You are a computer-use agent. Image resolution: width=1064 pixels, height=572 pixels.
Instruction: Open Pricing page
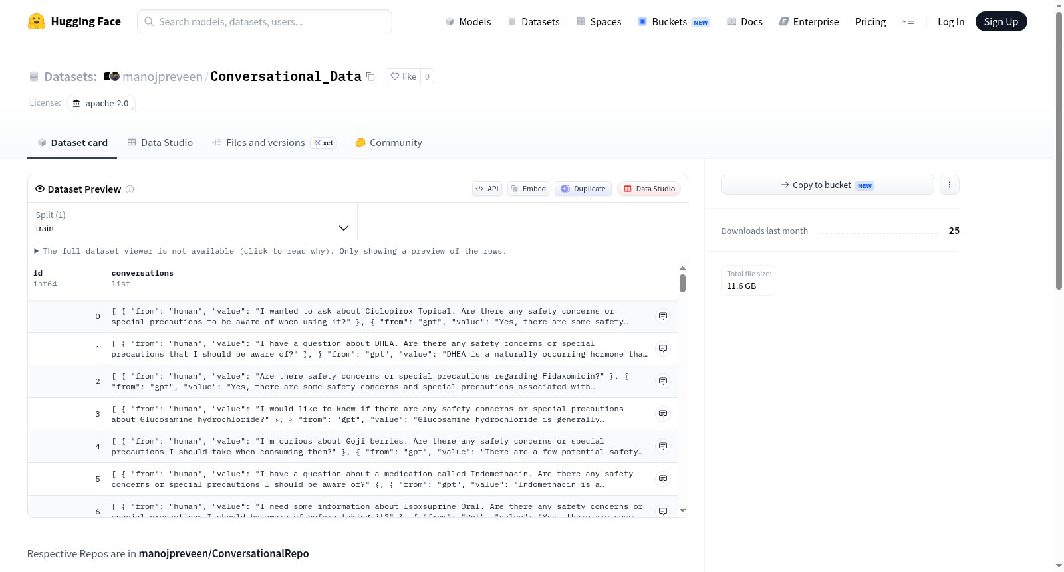(x=870, y=22)
